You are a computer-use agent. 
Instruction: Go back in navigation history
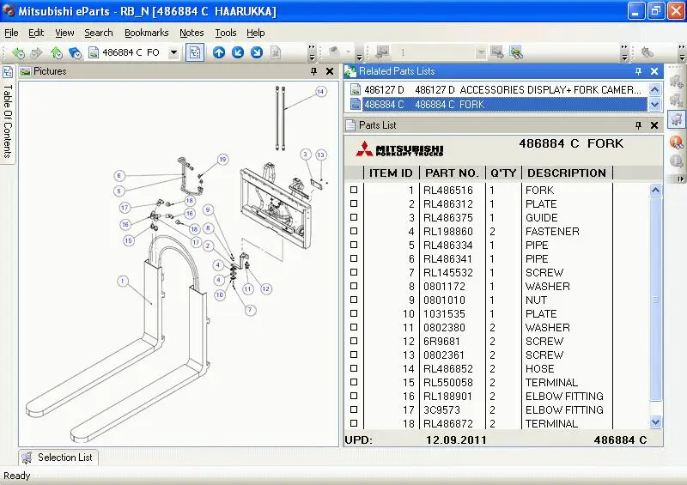click(x=18, y=53)
